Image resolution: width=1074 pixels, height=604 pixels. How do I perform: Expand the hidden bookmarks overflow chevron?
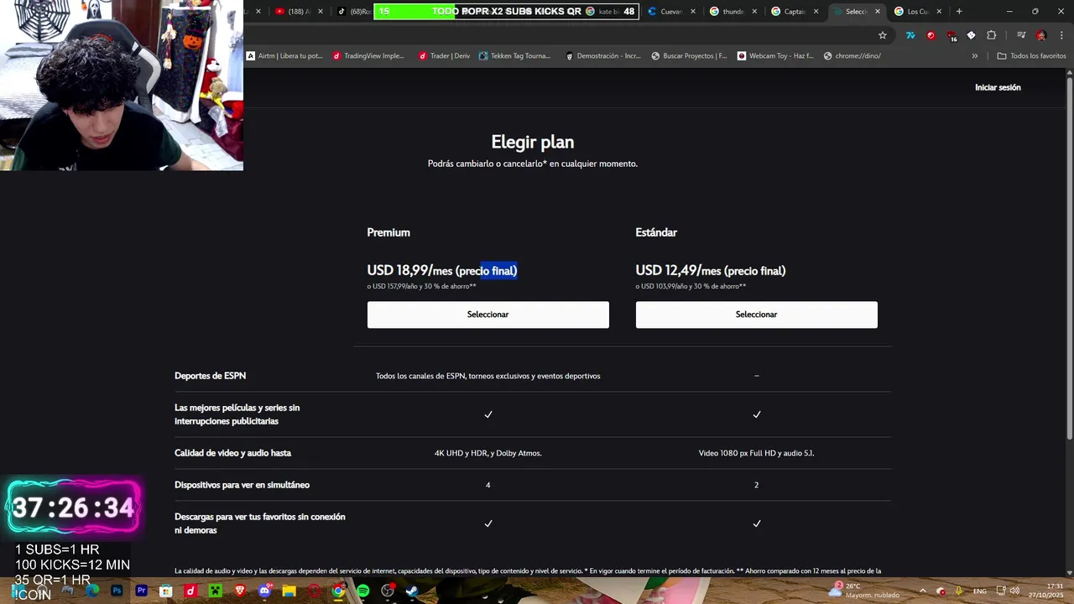click(x=974, y=56)
